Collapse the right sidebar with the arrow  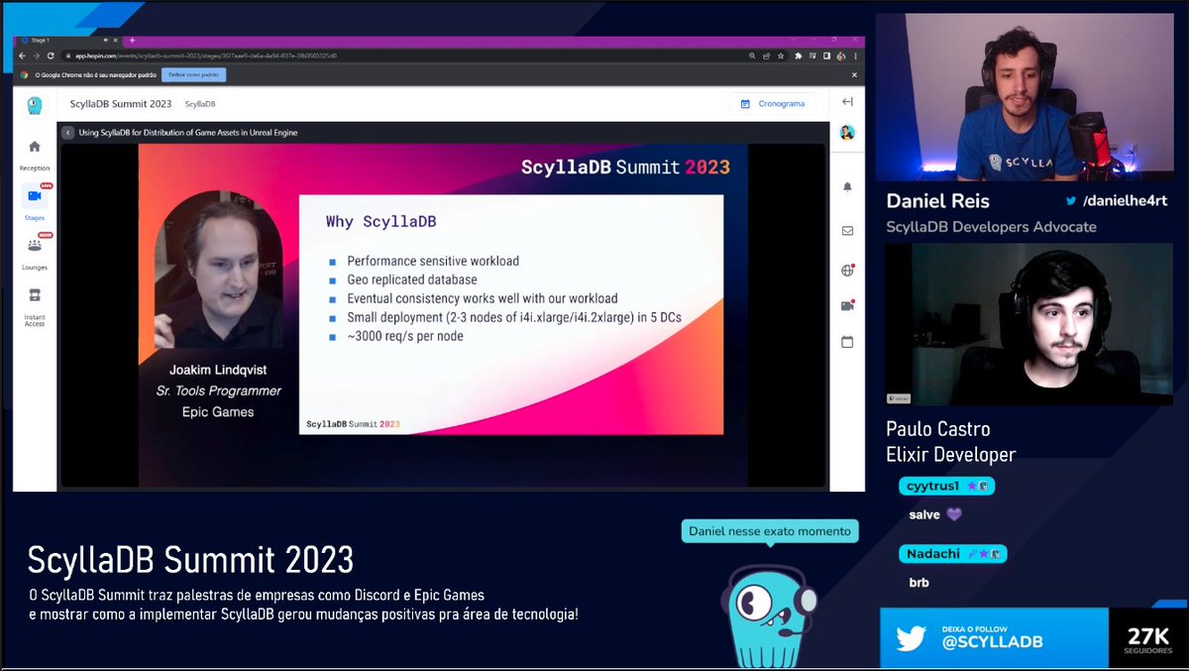pos(845,101)
